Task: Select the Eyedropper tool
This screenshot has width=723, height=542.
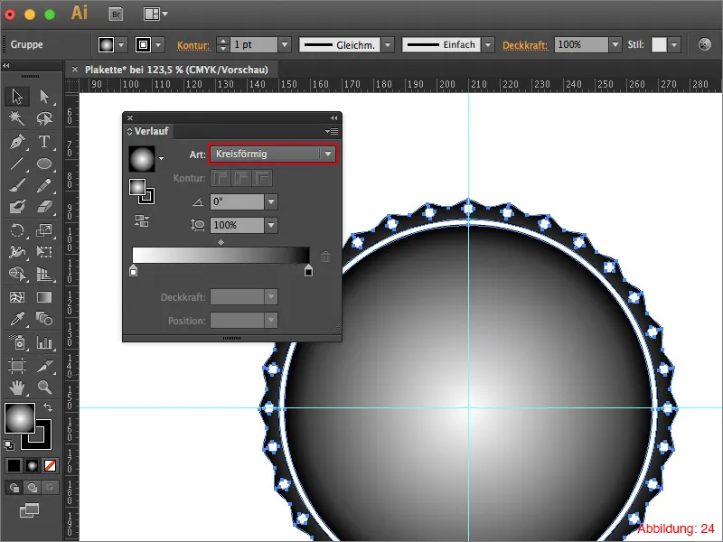Action: coord(17,319)
